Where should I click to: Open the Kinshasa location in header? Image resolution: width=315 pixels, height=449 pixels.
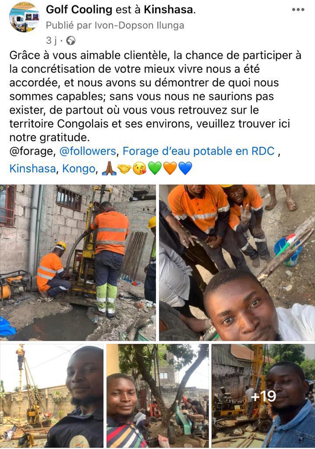point(169,10)
